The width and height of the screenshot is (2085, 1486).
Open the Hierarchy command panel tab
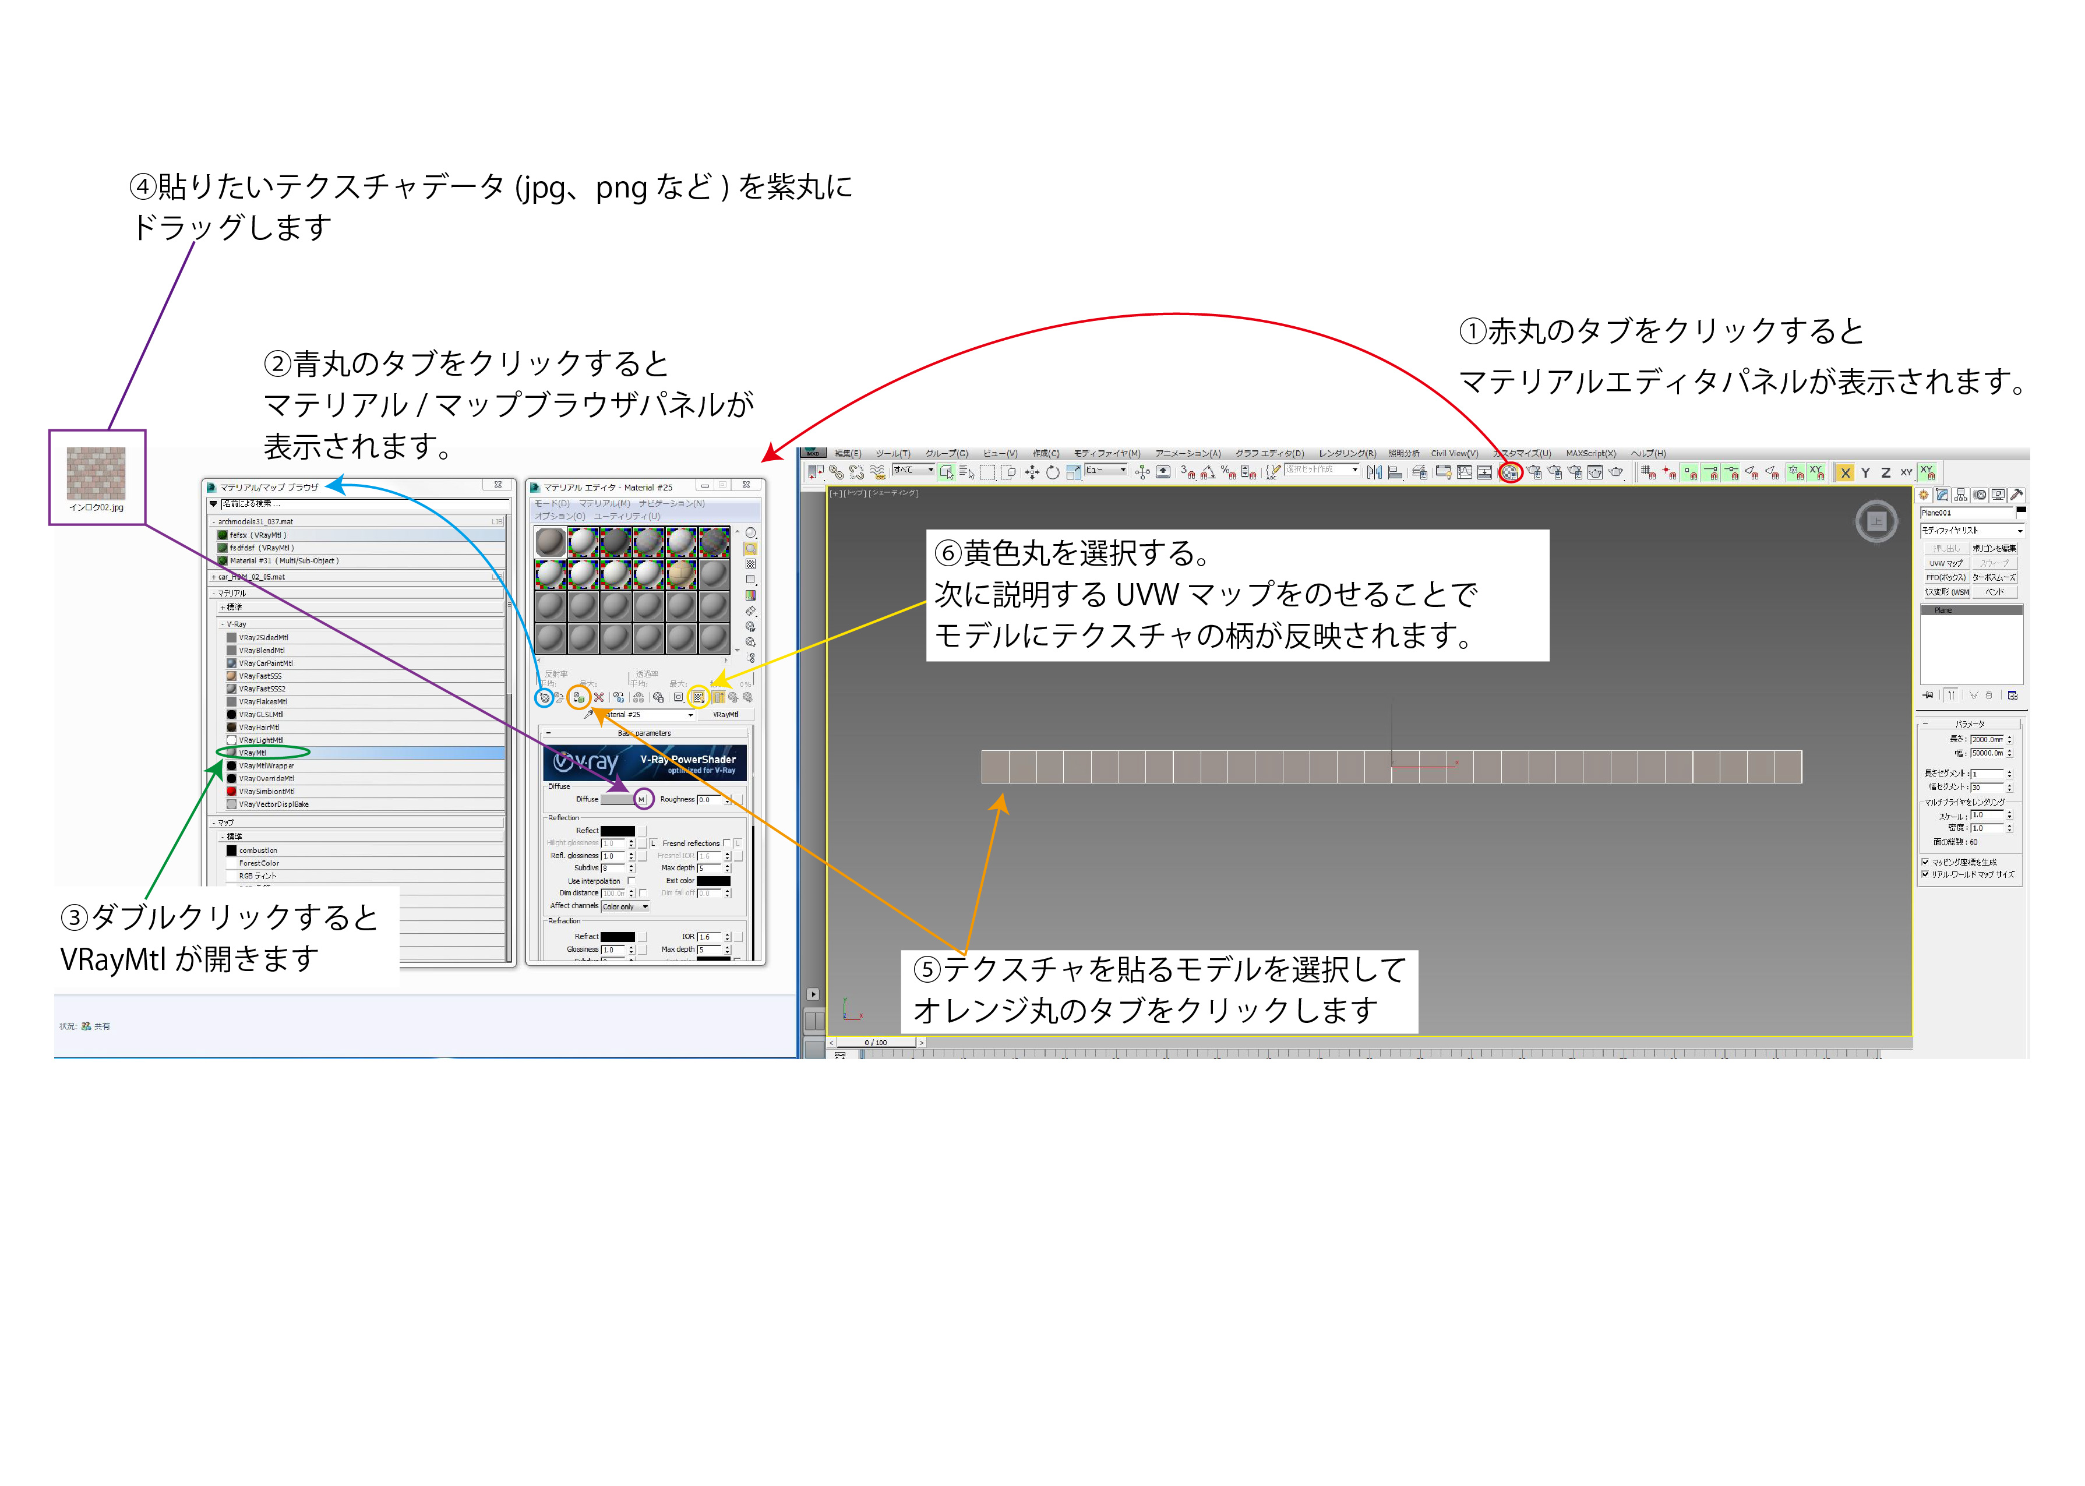point(1960,495)
